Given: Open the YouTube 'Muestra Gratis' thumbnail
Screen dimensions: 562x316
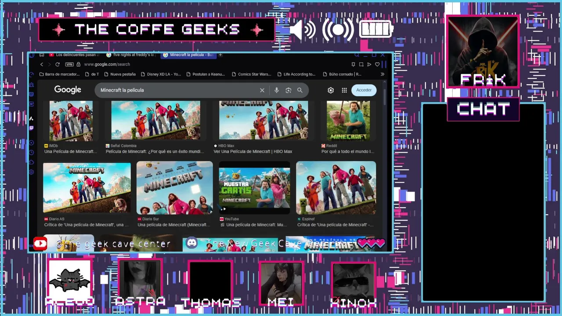Looking at the screenshot, I should tap(255, 188).
